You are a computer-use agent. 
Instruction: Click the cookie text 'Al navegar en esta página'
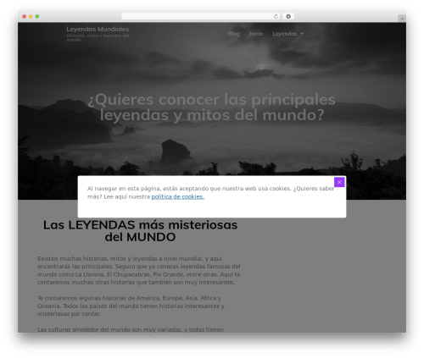[x=124, y=189]
